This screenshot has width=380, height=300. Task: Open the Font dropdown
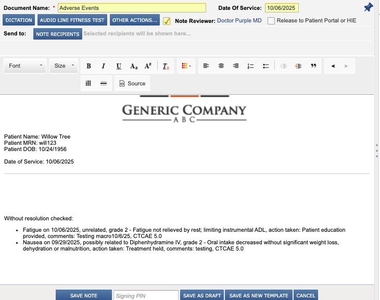tap(26, 66)
